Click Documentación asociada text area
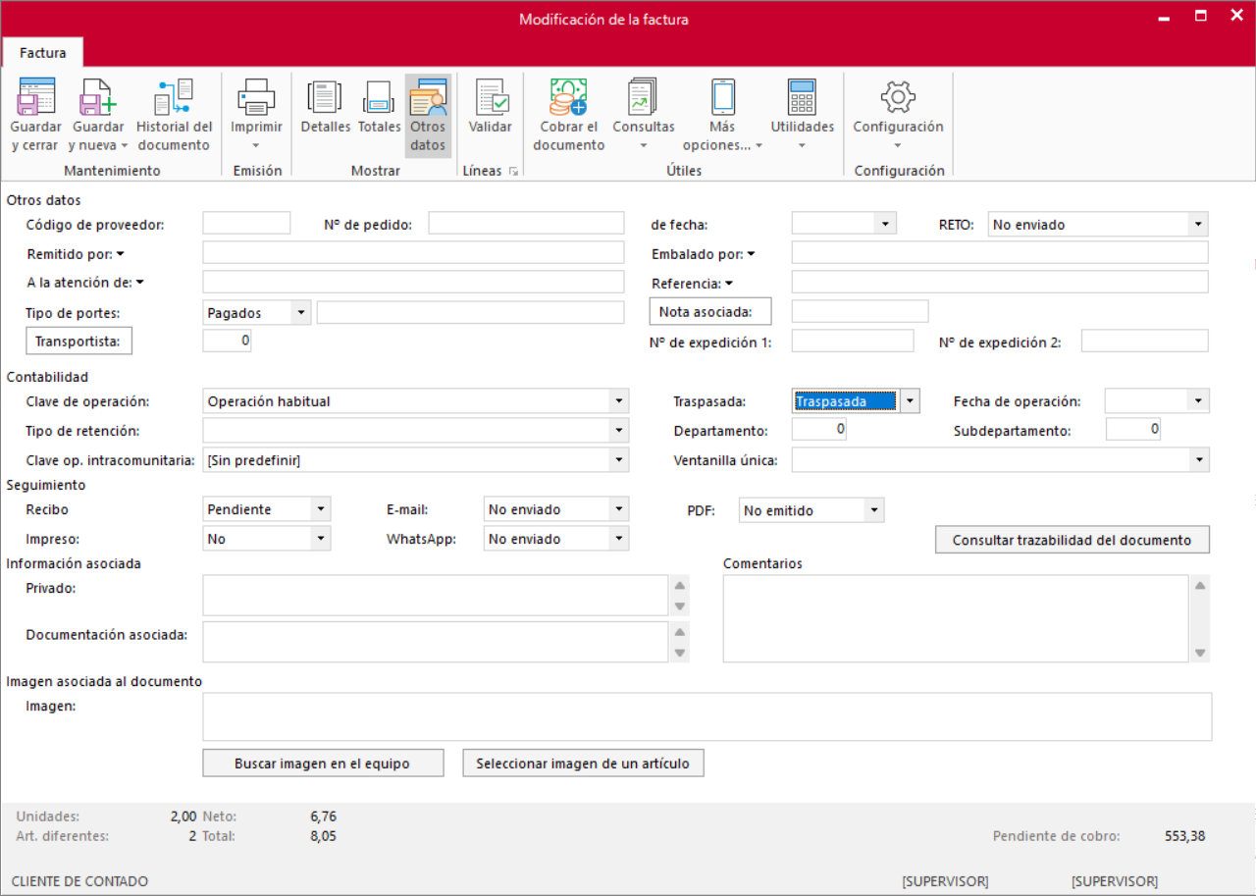 pos(436,642)
